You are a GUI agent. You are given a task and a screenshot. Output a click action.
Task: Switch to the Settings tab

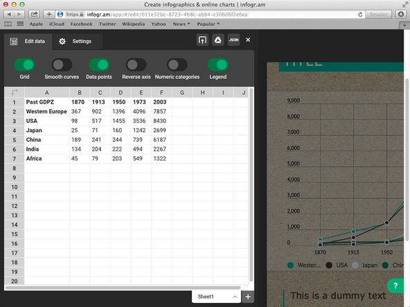coord(77,41)
